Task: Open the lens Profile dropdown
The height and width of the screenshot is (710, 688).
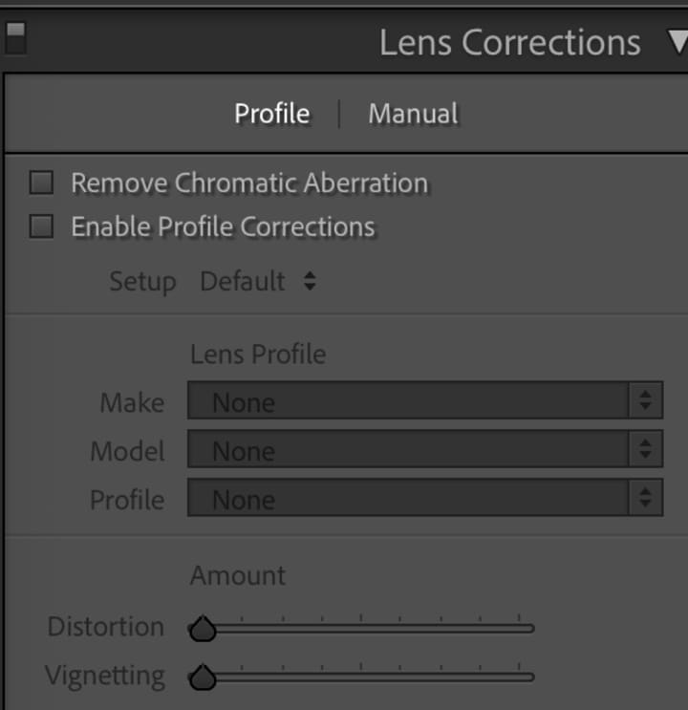Action: [409, 500]
